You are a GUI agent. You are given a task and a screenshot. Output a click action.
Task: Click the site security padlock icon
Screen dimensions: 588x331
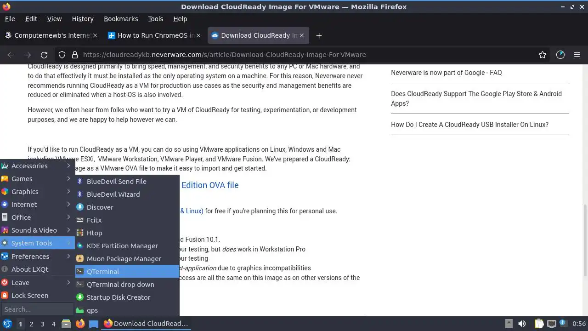click(x=75, y=55)
